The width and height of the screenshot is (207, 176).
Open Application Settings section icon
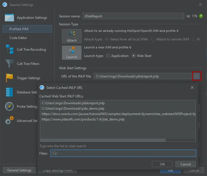9,18
